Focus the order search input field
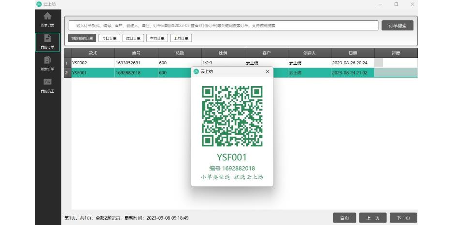 coord(223,26)
